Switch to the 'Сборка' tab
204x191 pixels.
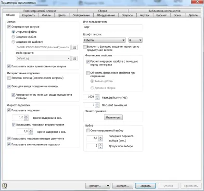click(102, 11)
